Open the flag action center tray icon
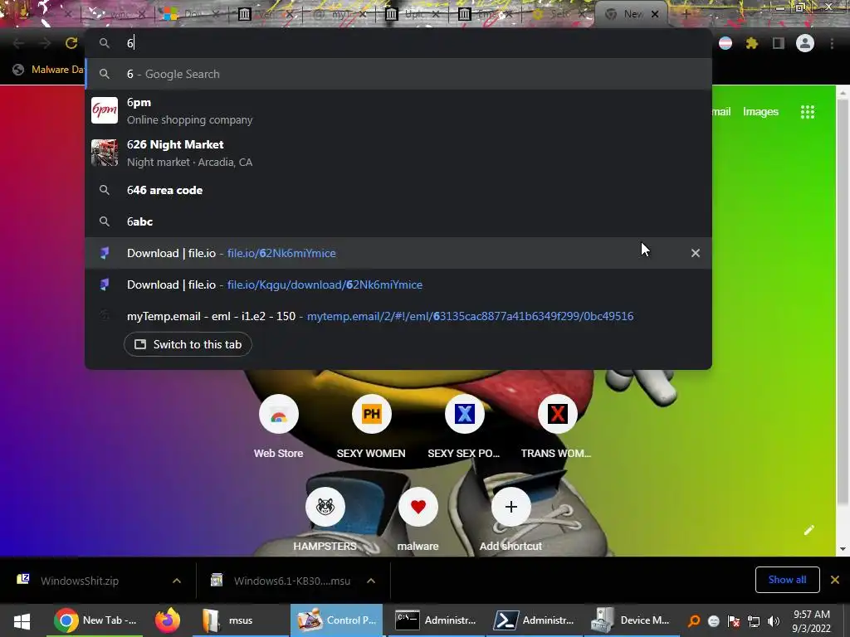The width and height of the screenshot is (850, 637). (734, 621)
